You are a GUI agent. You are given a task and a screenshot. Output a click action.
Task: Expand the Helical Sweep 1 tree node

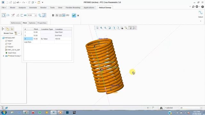click(4, 56)
